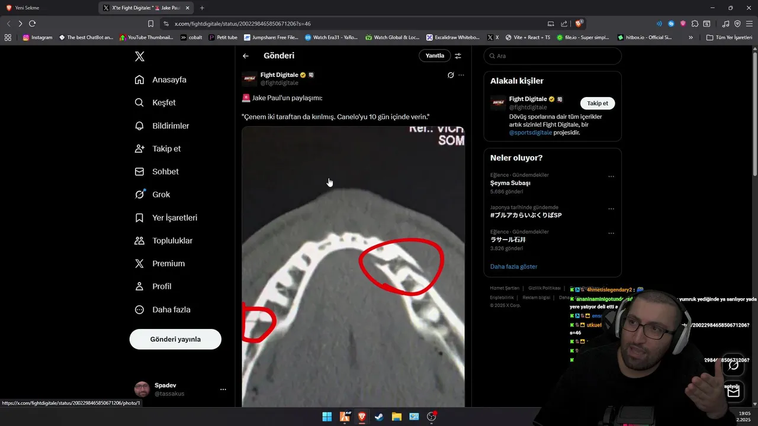Expand Daha fazla menu in sidebar
This screenshot has width=758, height=426.
coord(162,309)
